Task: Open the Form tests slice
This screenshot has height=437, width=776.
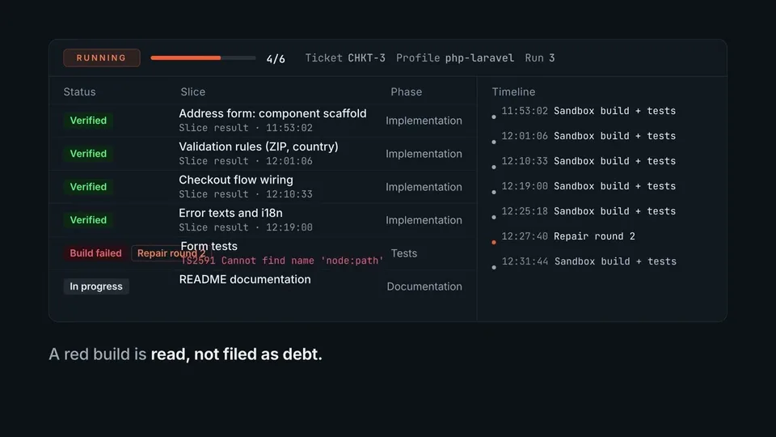Action: click(x=209, y=246)
